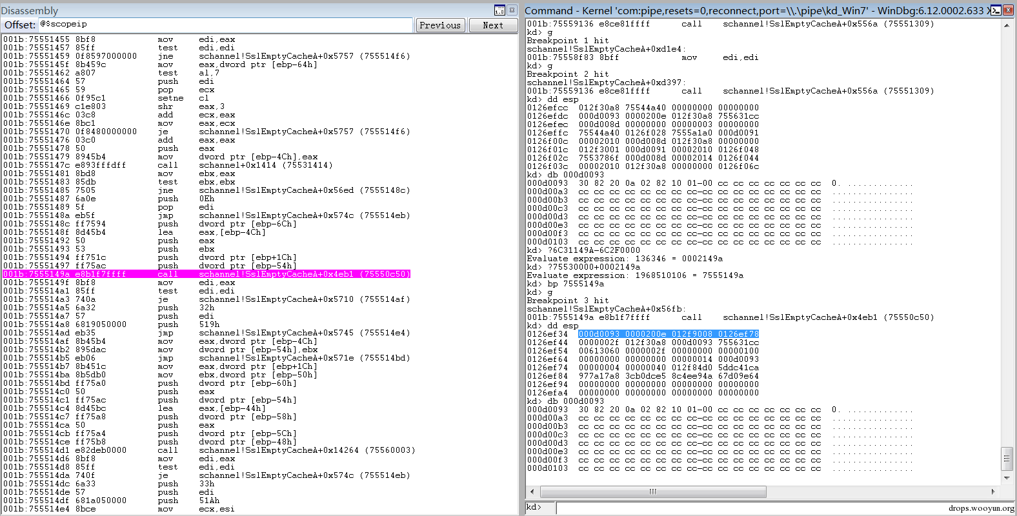Click the horizontal scrollbar left arrow
Screen dimensions: 1017x516
pos(534,491)
